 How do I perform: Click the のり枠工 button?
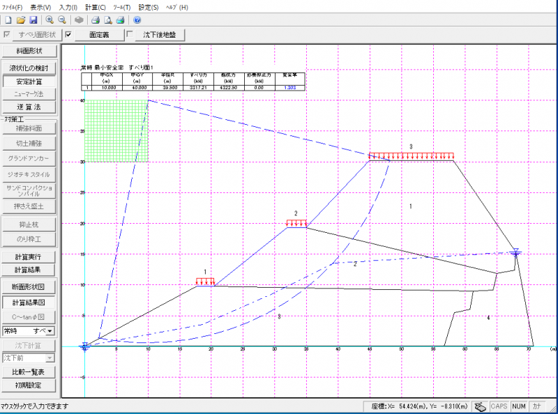29,239
